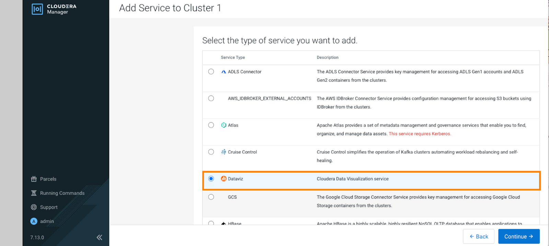Proceed with the Continue button

tap(519, 236)
